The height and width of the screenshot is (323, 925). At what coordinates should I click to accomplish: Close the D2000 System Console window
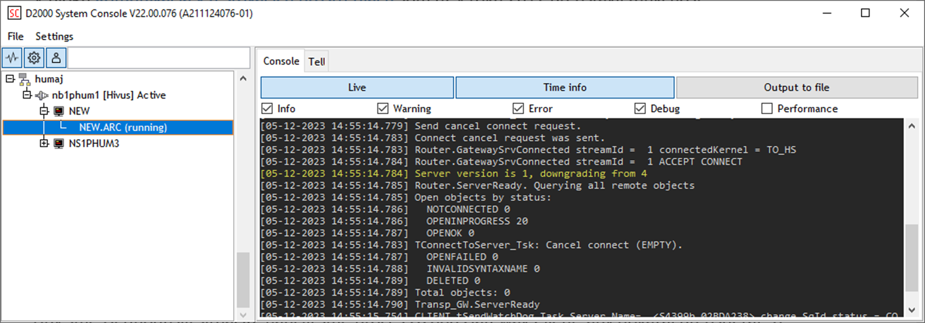[904, 13]
